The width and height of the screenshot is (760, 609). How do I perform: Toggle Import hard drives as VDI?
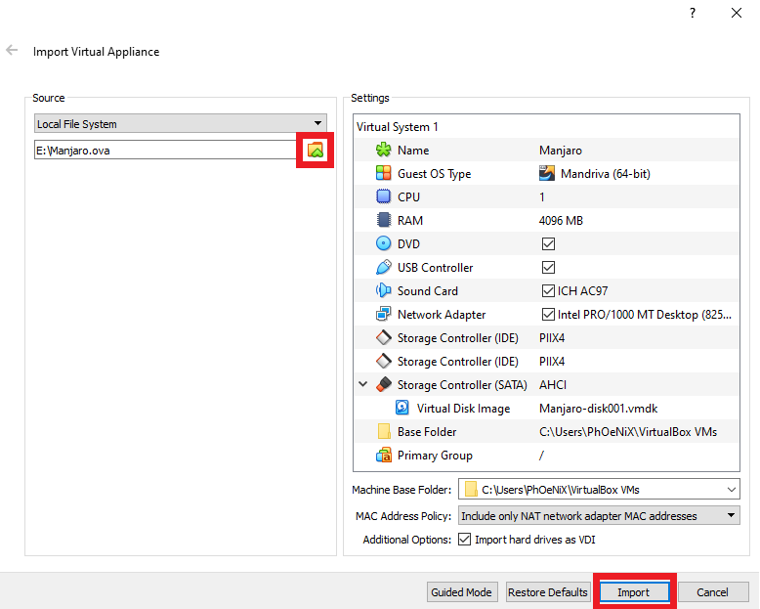pyautogui.click(x=464, y=540)
